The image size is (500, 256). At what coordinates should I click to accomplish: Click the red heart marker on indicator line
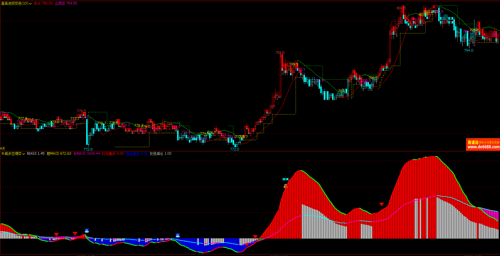point(247,244)
